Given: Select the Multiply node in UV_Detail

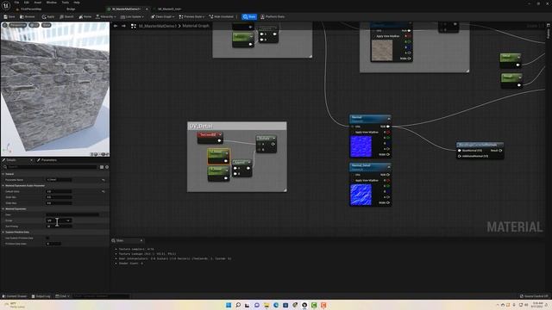Looking at the screenshot, I should click(x=267, y=144).
